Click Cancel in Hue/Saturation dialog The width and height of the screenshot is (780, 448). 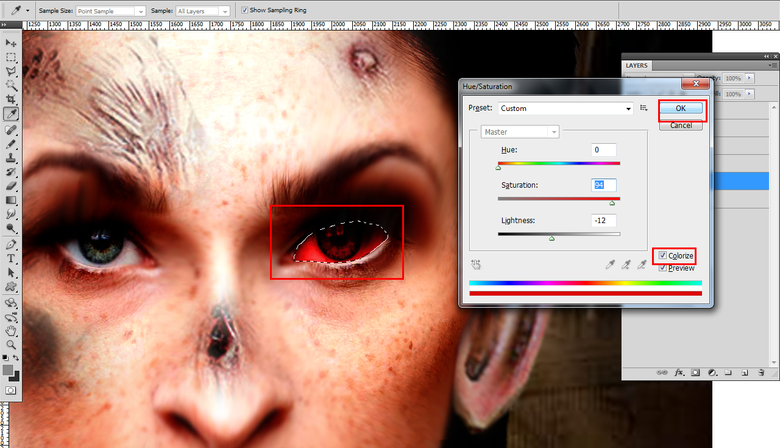click(681, 126)
